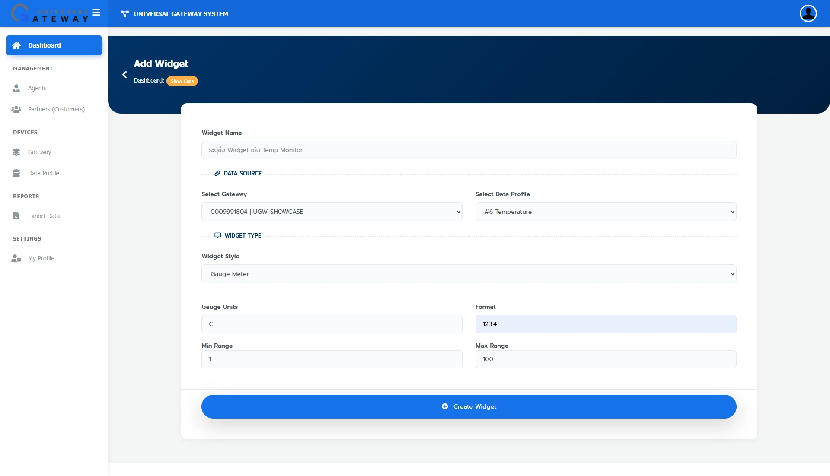Open the Select Gateway dropdown
Image resolution: width=830 pixels, height=476 pixels.
(x=332, y=212)
